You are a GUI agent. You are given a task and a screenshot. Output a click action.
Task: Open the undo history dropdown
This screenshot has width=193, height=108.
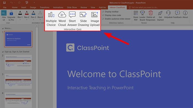tap(14, 2)
